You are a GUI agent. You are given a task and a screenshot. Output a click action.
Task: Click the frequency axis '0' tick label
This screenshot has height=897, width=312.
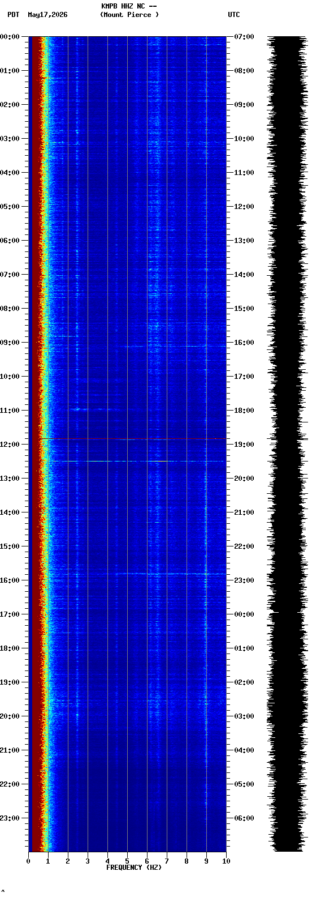point(28,861)
